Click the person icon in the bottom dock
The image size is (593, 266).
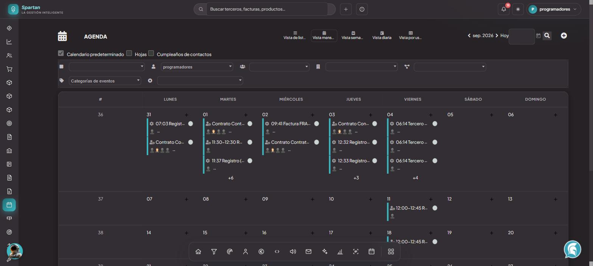tap(245, 252)
